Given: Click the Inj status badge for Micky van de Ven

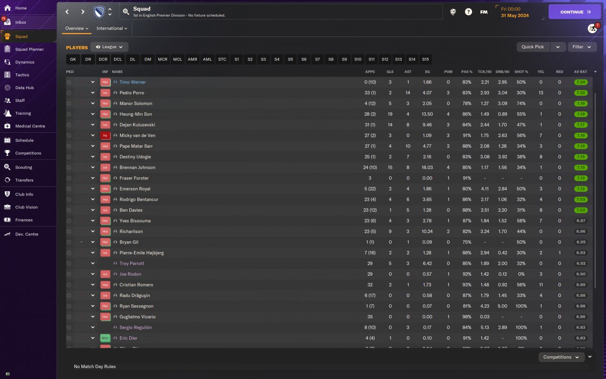Looking at the screenshot, I should coord(105,135).
